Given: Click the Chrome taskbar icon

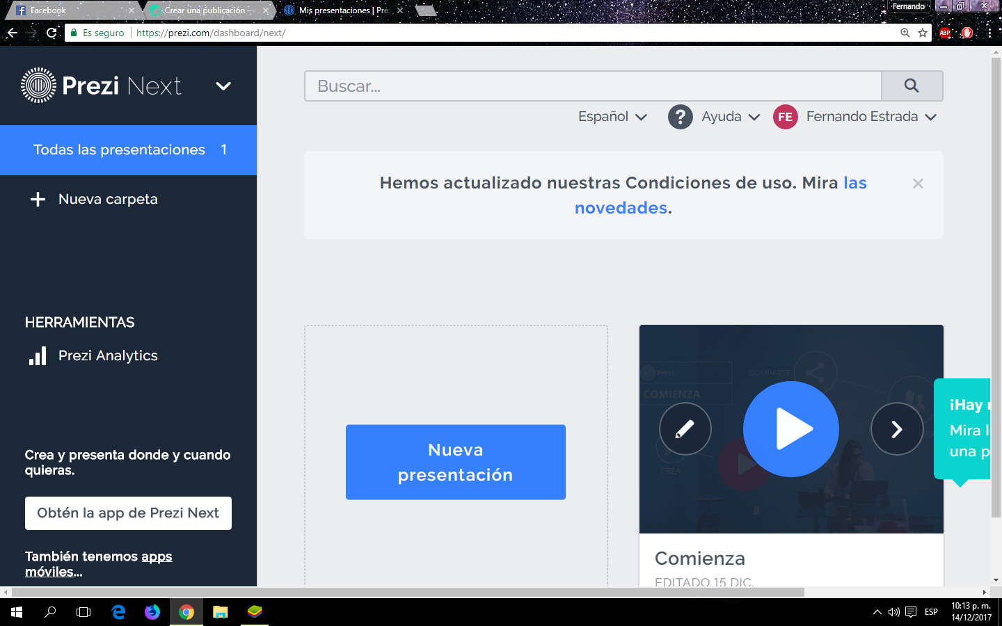Looking at the screenshot, I should [186, 612].
